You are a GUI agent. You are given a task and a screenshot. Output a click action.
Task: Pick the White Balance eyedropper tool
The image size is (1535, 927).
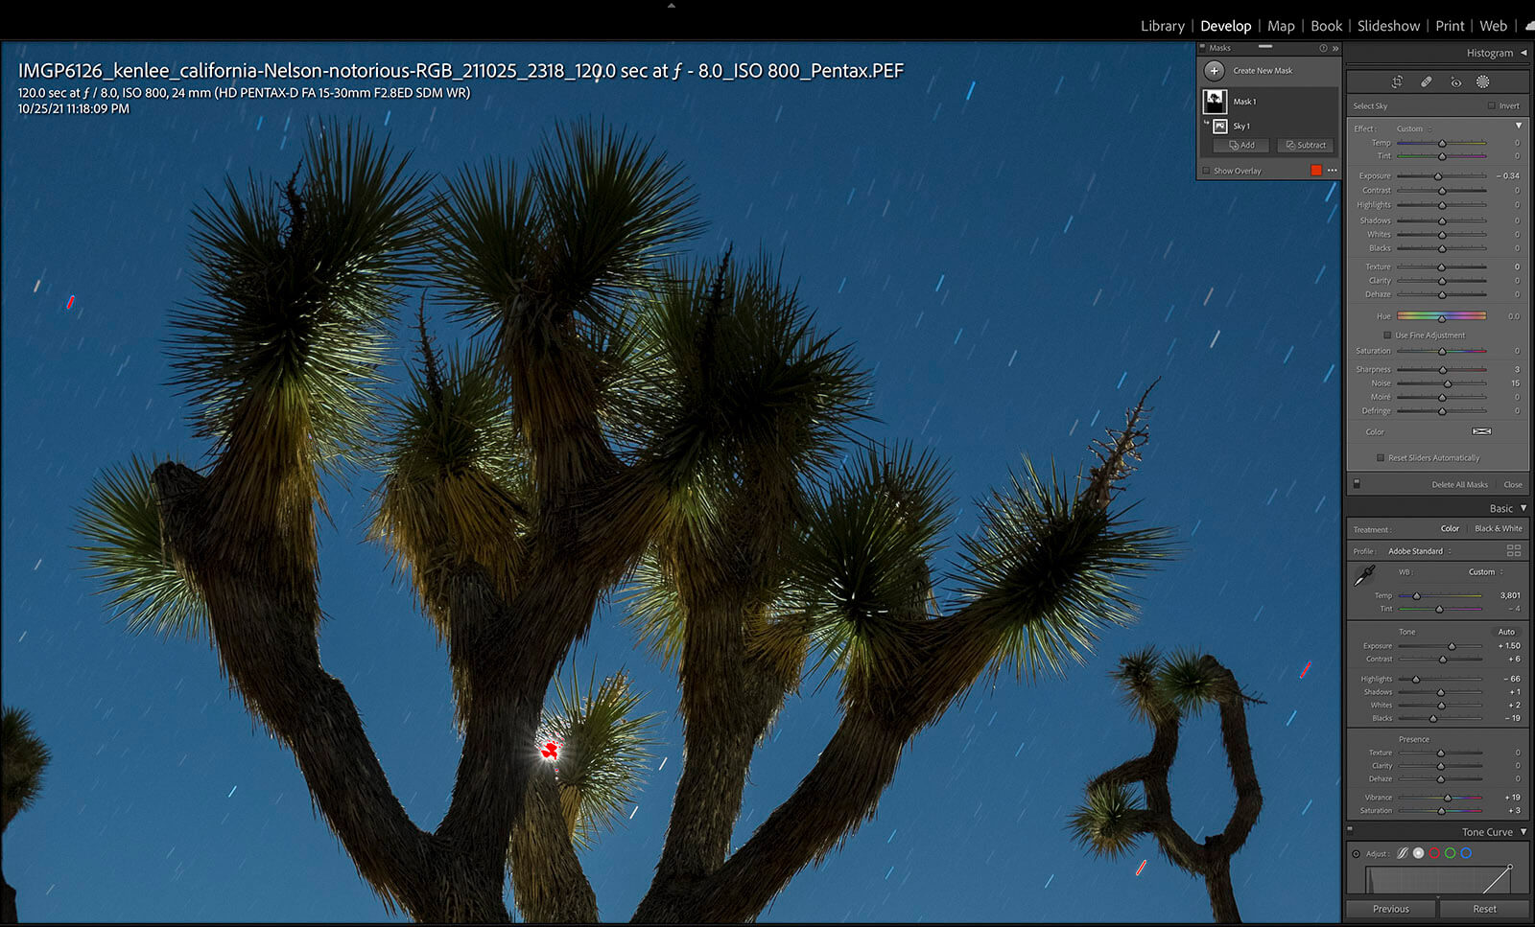1363,575
